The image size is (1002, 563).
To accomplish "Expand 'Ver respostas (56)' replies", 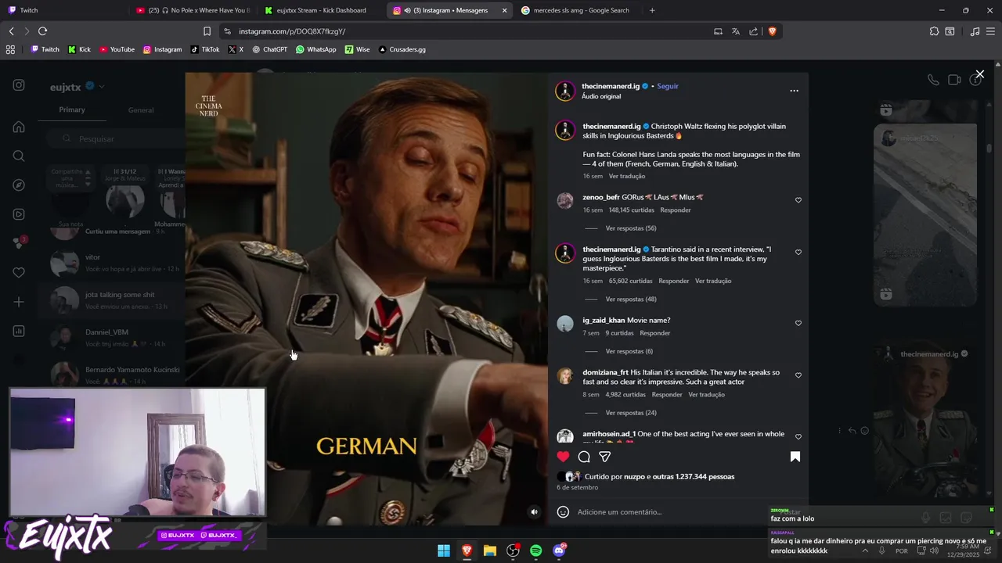I will pos(630,228).
